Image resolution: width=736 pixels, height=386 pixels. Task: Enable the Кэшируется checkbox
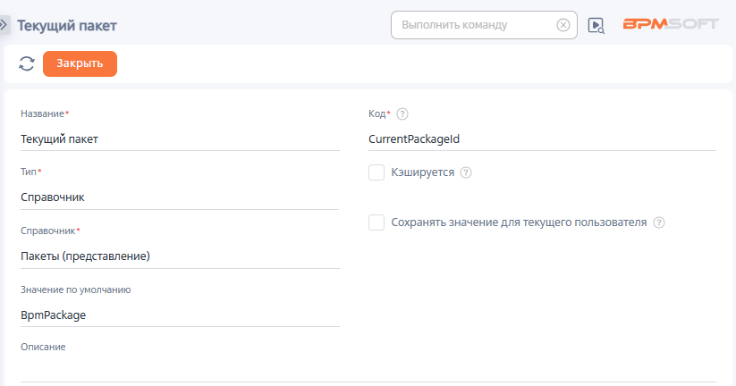pyautogui.click(x=376, y=172)
